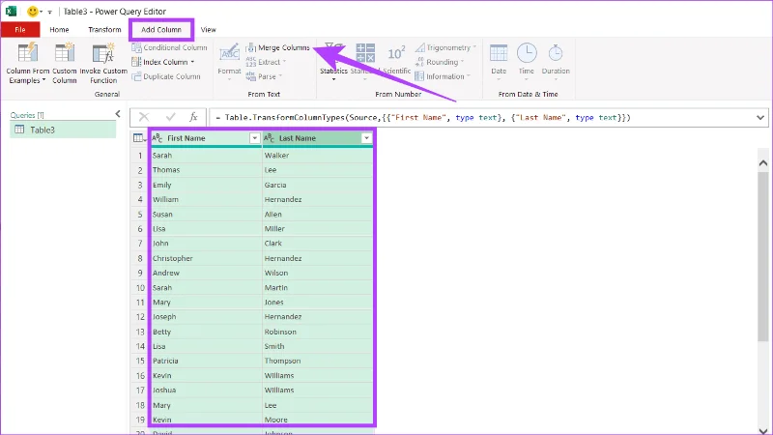Screen dimensions: 773x435
Task: Open First Name column filter dropdown
Action: click(255, 138)
